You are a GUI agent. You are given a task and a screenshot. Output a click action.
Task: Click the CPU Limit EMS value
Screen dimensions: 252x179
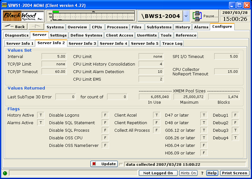click(x=151, y=79)
